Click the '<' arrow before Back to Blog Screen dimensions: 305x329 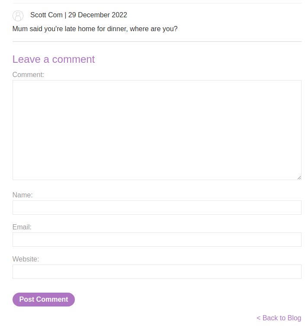pyautogui.click(x=258, y=318)
